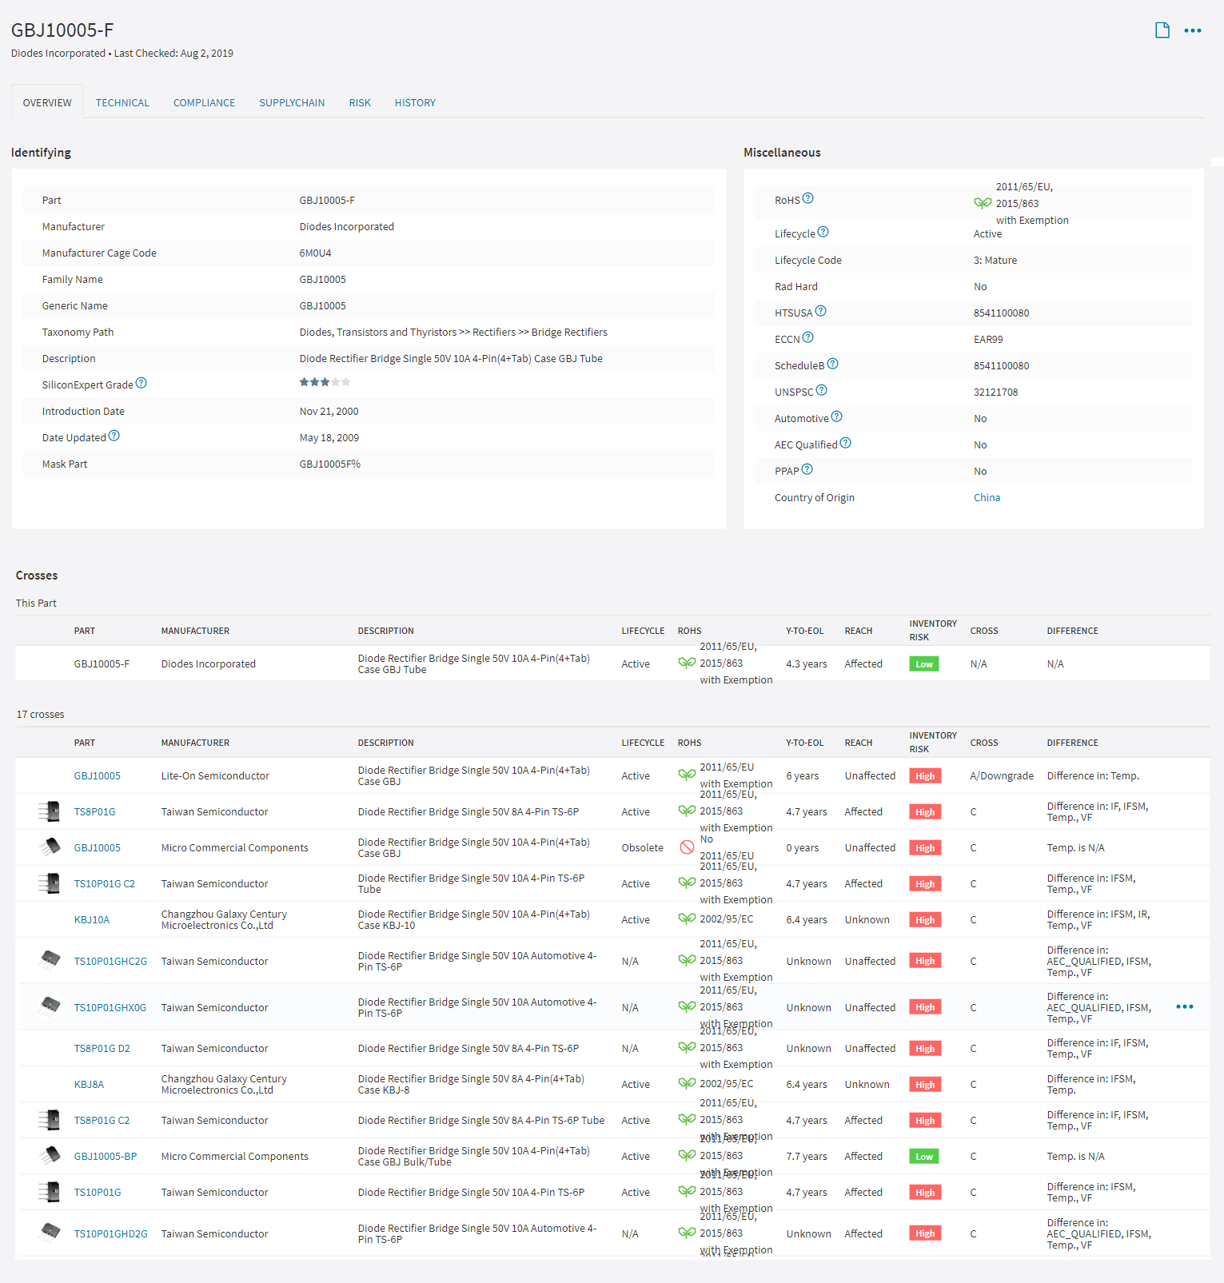Click the AEC Qualified help icon

(845, 443)
